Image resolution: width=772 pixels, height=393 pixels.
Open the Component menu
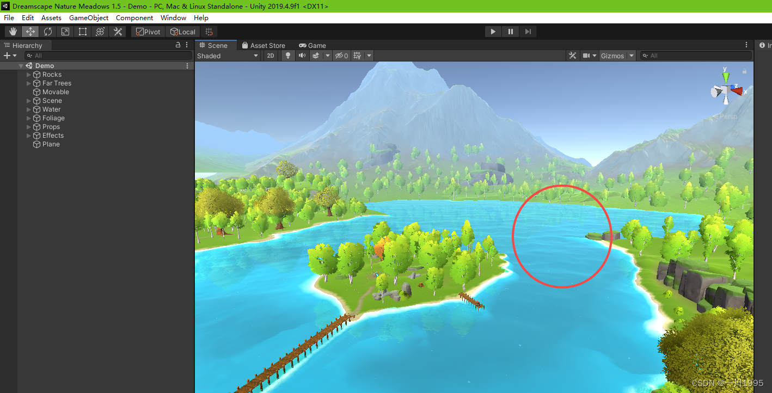click(134, 18)
